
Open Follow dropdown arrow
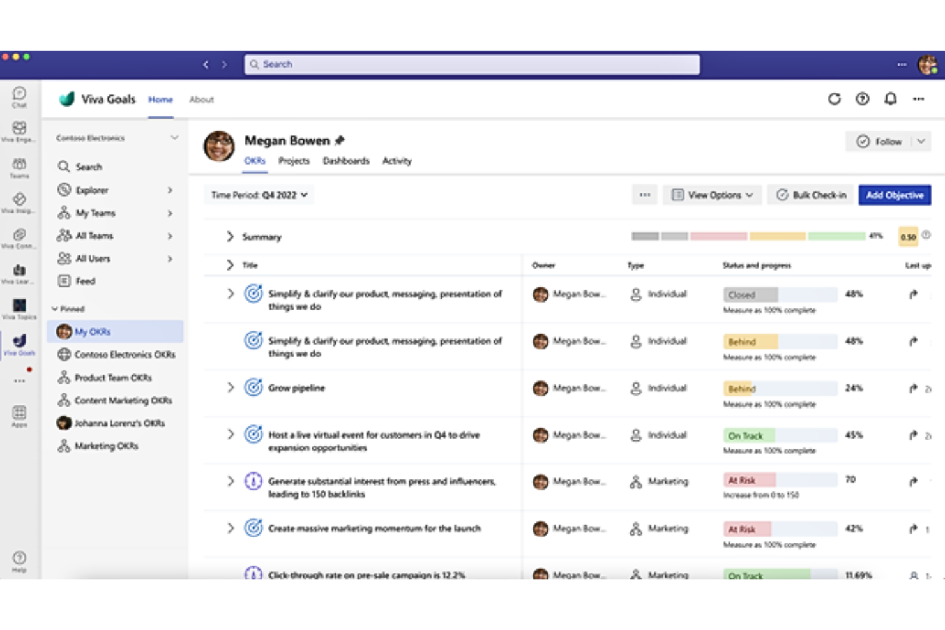click(x=921, y=142)
